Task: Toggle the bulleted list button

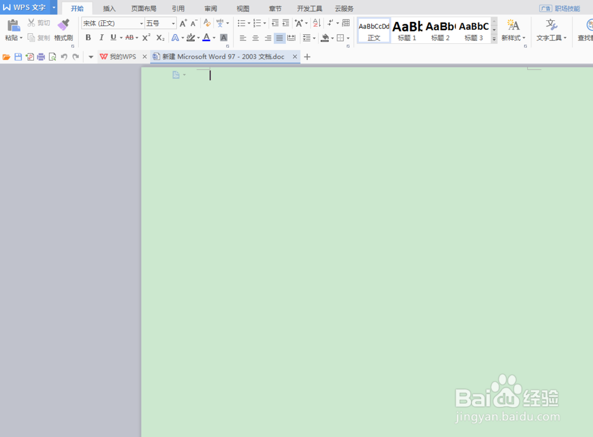Action: coord(241,23)
